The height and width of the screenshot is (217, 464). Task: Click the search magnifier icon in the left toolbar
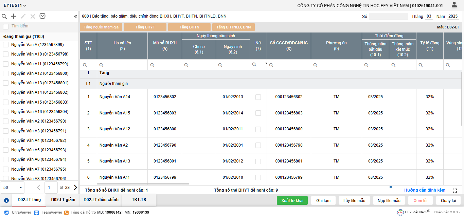[x=4, y=16]
